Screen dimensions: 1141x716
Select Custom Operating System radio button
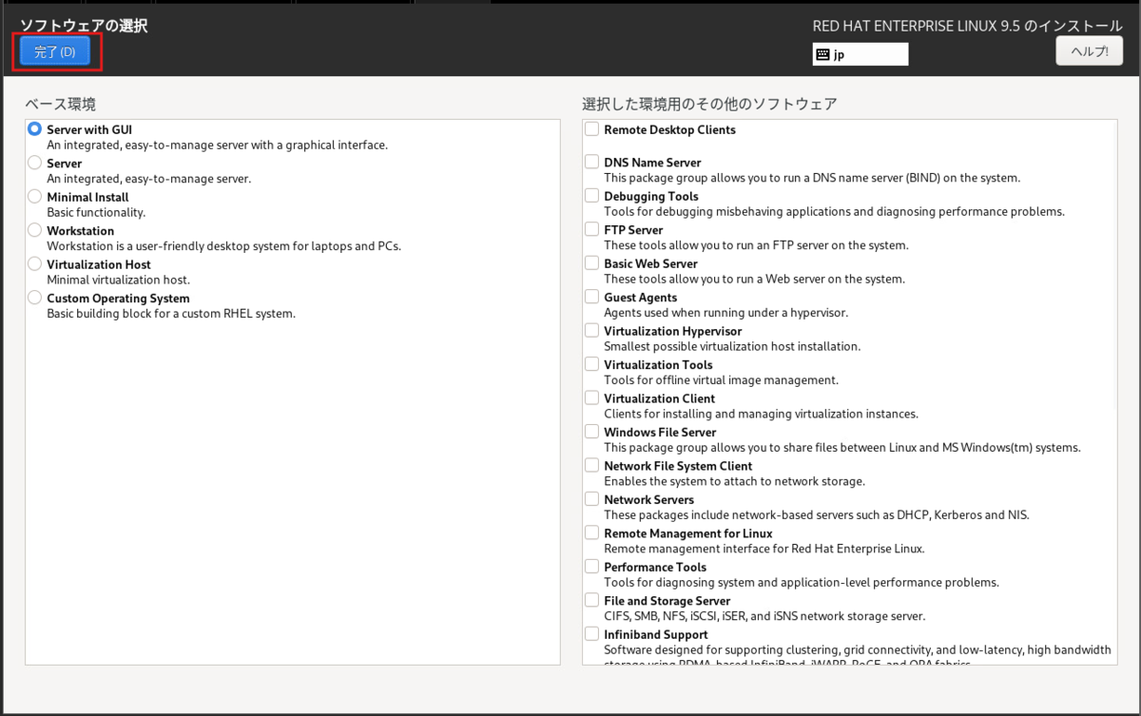pos(35,298)
